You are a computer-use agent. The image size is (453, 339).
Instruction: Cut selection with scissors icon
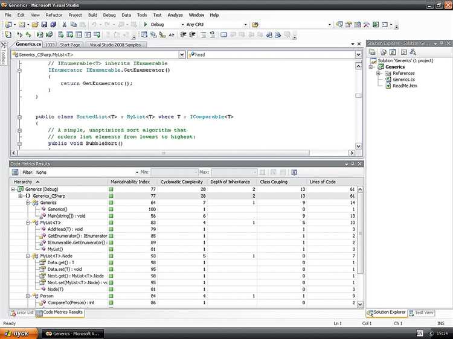(x=65, y=25)
